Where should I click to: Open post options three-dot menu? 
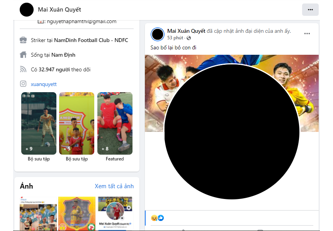(307, 34)
